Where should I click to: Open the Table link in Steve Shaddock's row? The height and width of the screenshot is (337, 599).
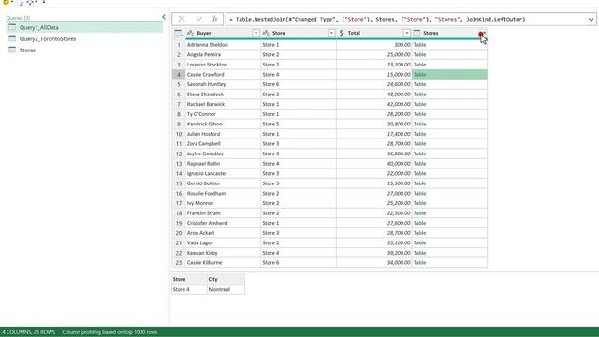419,95
